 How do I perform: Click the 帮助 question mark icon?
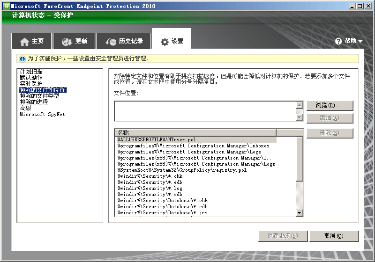[338, 41]
